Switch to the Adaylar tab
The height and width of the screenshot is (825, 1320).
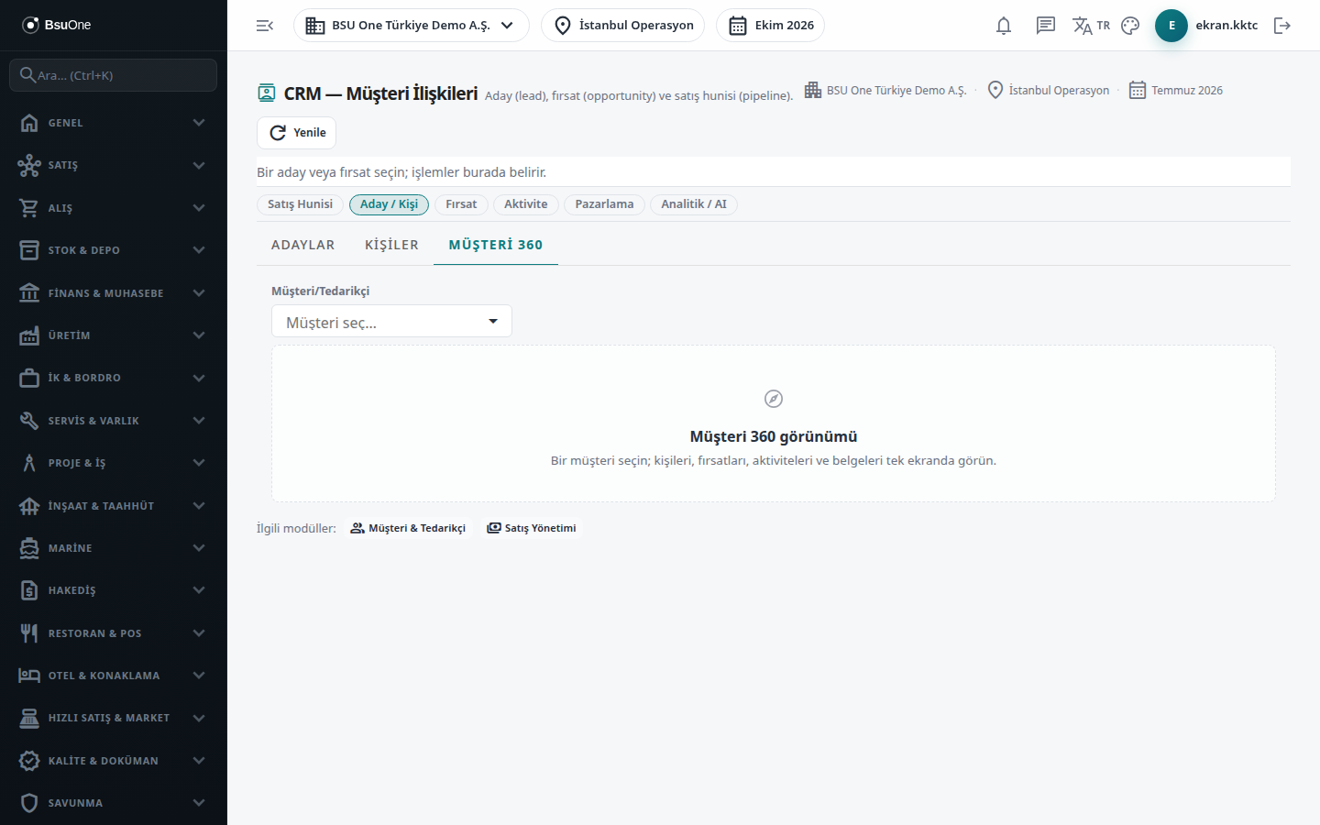click(302, 245)
